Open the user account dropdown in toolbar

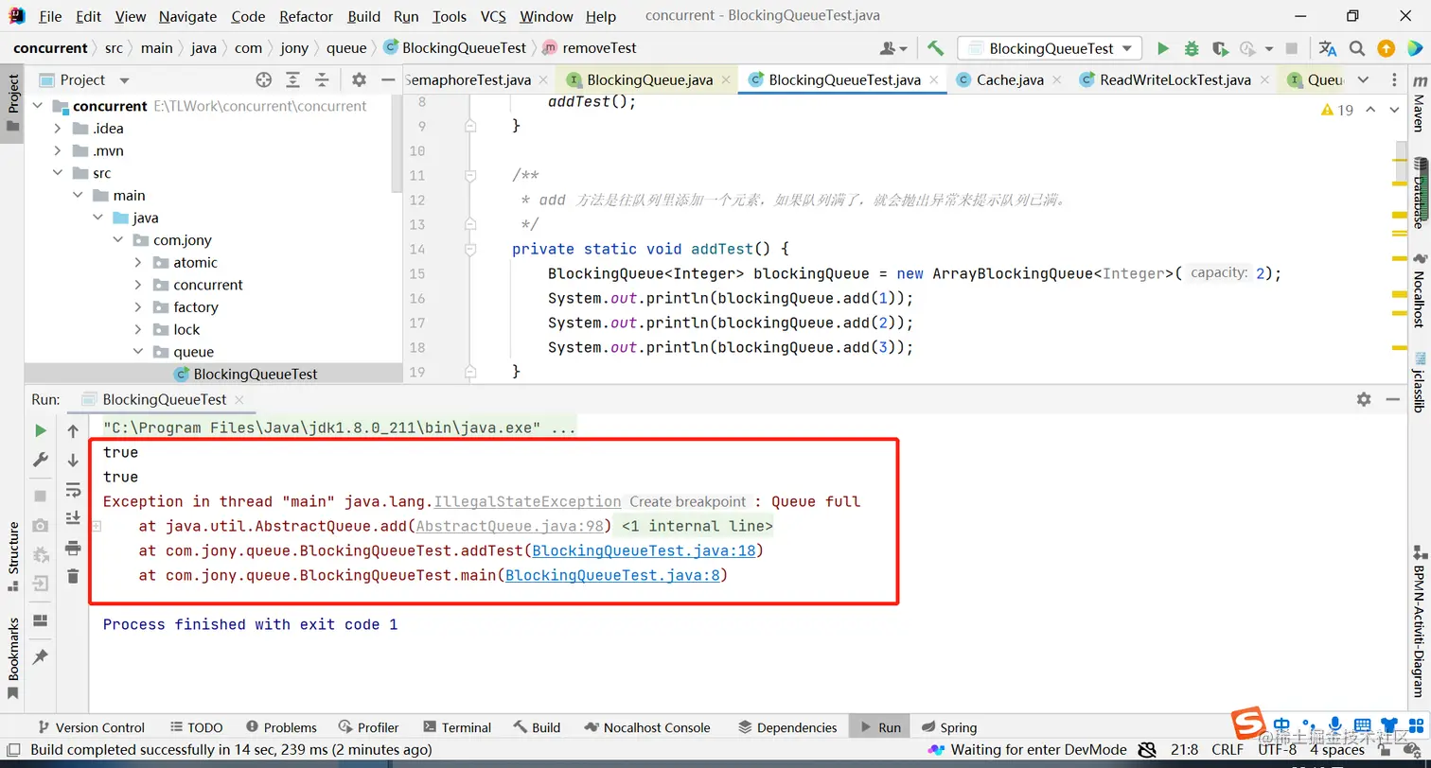(893, 48)
